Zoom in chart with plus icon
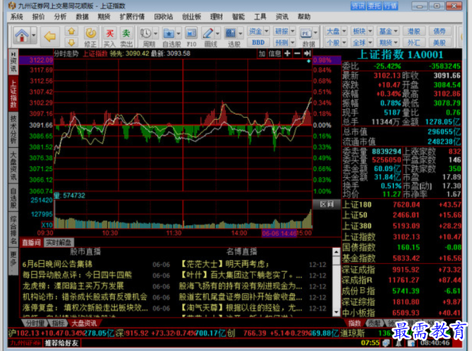The width and height of the screenshot is (472, 351). pyautogui.click(x=287, y=54)
